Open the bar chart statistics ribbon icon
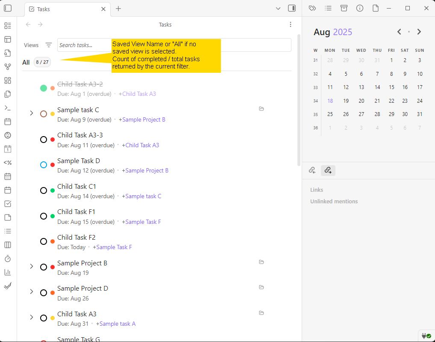Screen dimensions: 435x342 (x=8, y=272)
